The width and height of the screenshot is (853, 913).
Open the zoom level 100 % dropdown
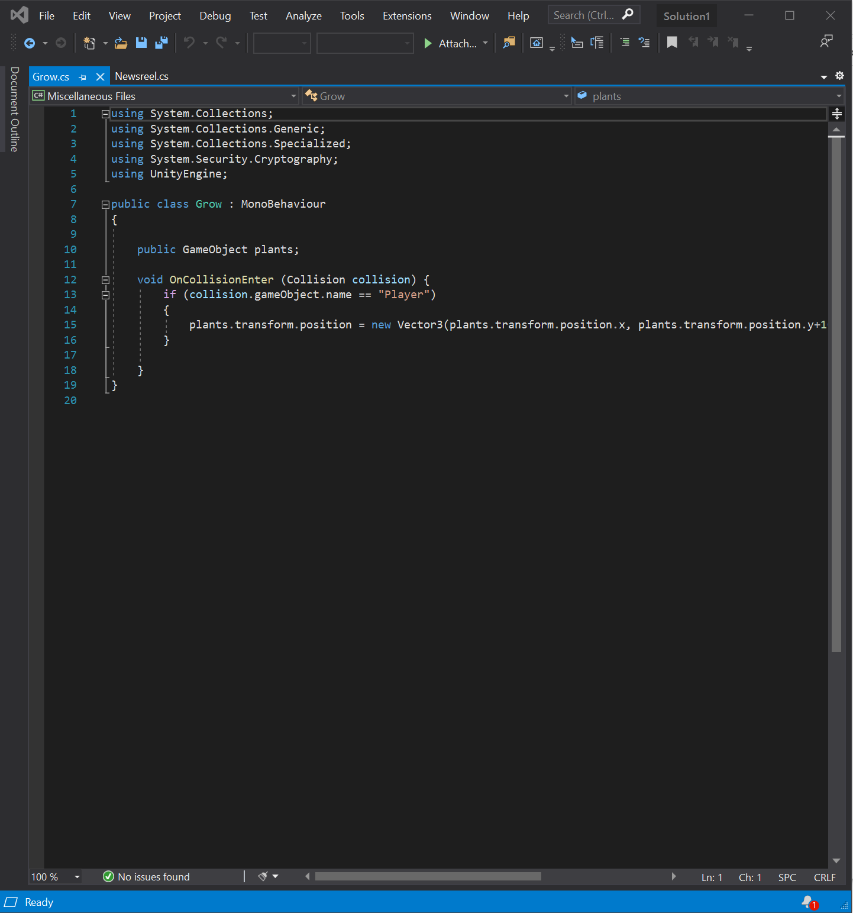(77, 877)
